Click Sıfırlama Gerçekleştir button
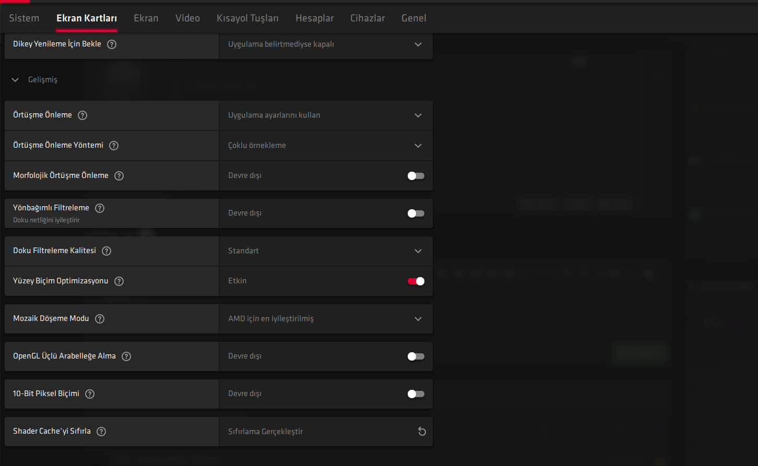The height and width of the screenshot is (466, 758). (x=265, y=432)
